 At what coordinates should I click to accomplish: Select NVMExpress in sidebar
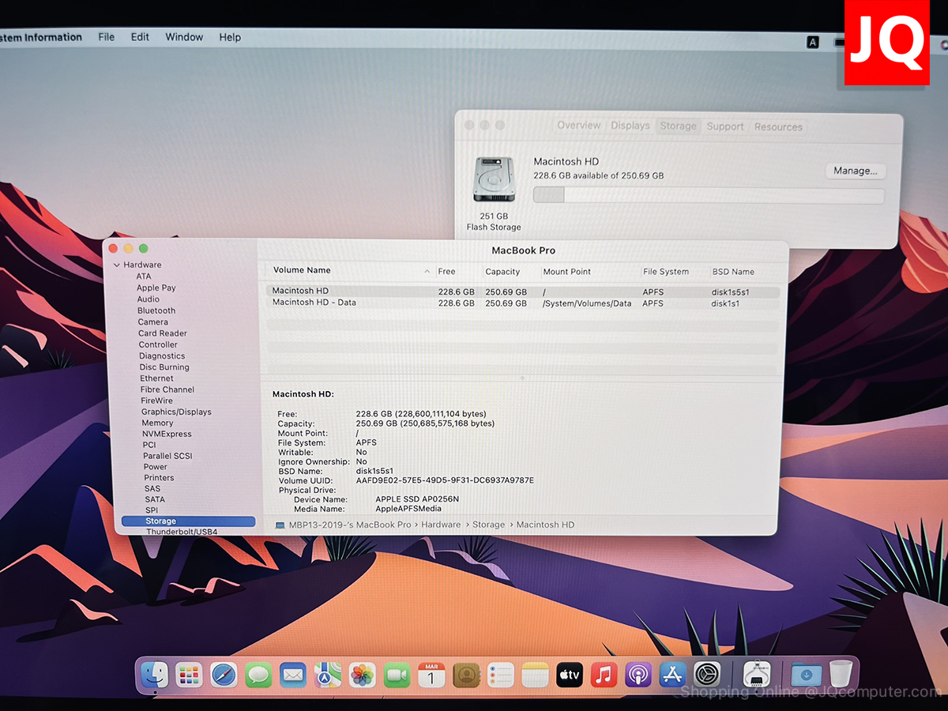(167, 434)
